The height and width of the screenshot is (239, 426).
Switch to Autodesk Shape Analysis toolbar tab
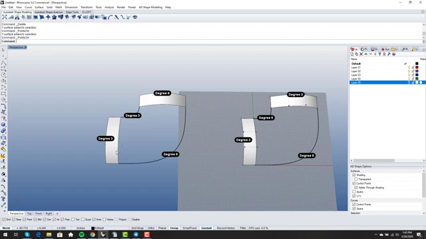click(49, 12)
